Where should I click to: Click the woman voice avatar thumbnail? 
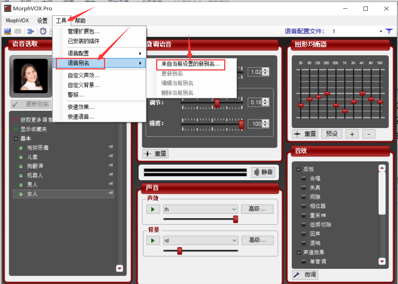point(31,76)
